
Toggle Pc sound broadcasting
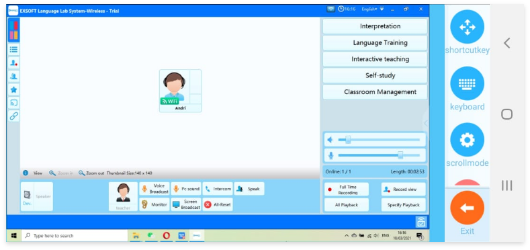pos(186,189)
